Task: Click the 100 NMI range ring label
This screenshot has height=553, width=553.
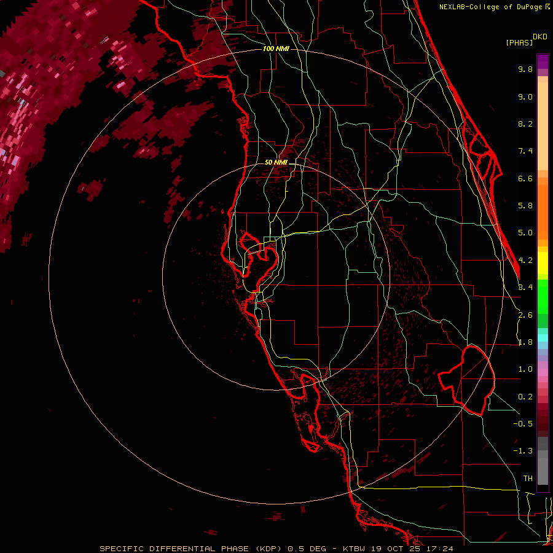Action: [x=276, y=49]
